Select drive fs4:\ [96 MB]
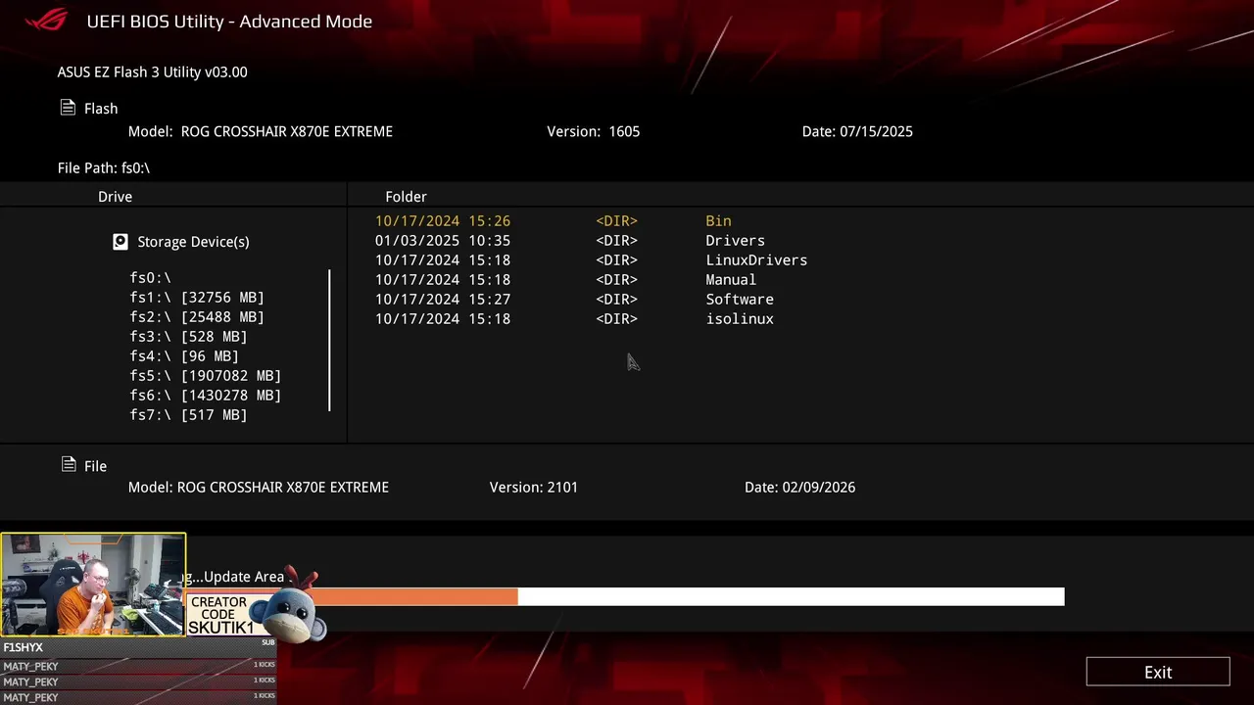The height and width of the screenshot is (705, 1254). click(x=184, y=356)
